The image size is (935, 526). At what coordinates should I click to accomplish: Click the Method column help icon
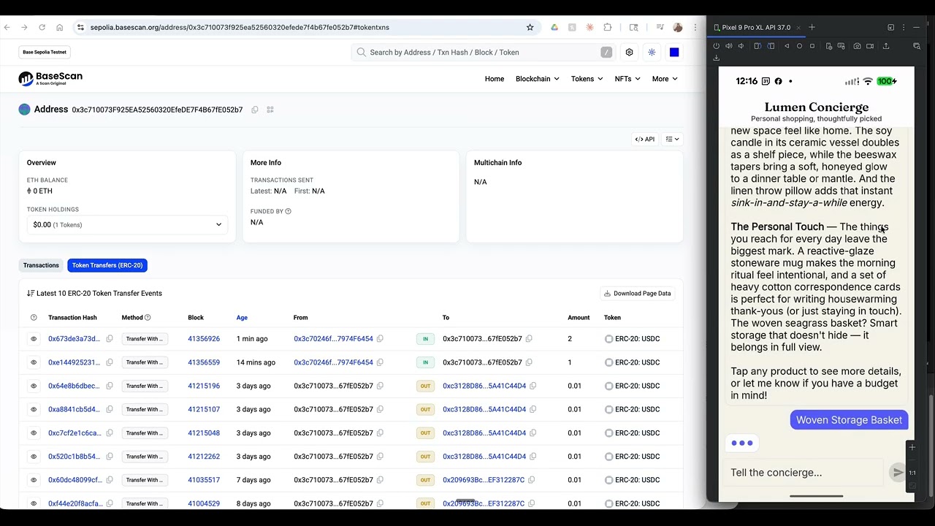(x=148, y=318)
